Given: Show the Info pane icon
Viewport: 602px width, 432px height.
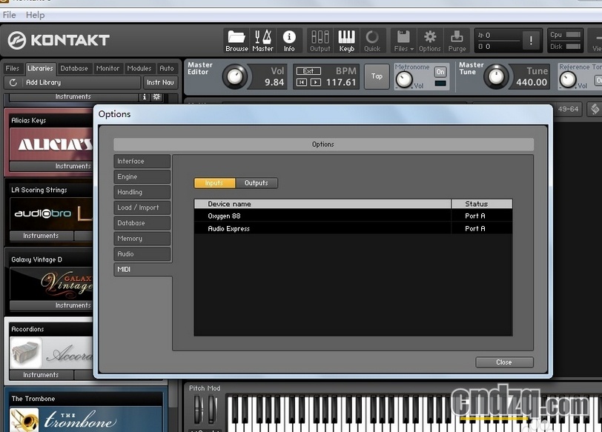Looking at the screenshot, I should pos(289,40).
